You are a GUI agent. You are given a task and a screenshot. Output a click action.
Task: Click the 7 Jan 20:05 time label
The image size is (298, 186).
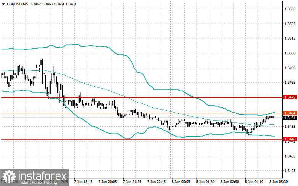click(108, 182)
